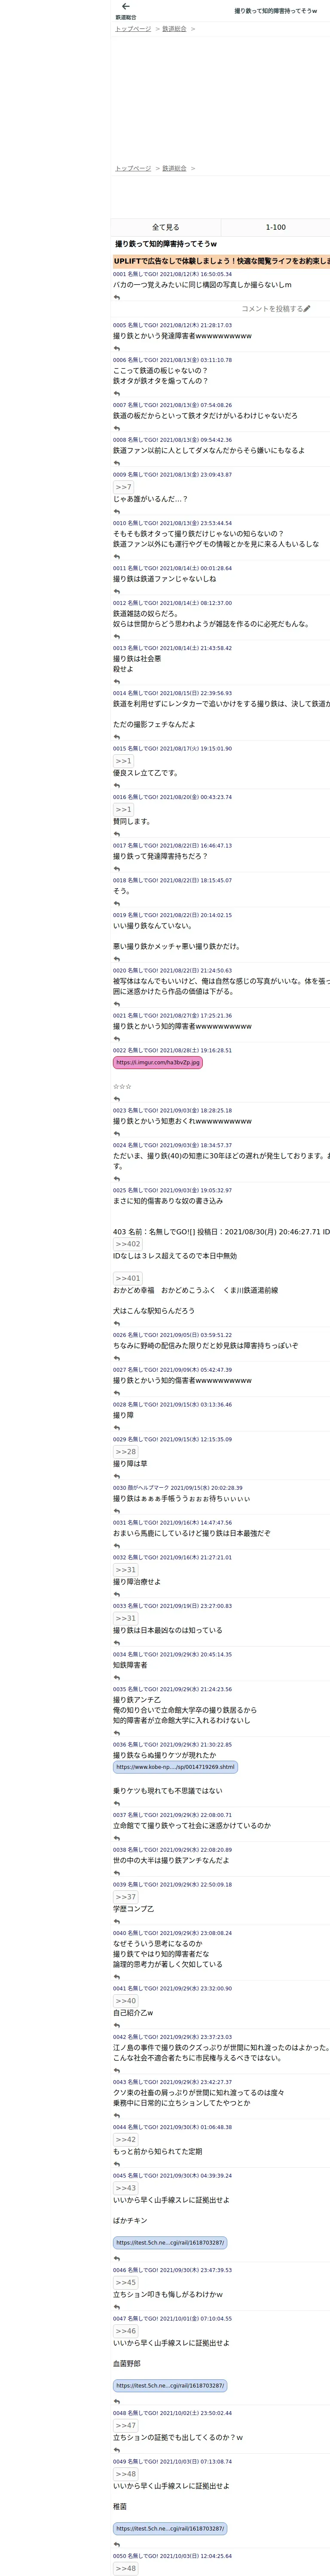Reply to post 0010 with its arrow icon
The image size is (330, 2576).
116,557
